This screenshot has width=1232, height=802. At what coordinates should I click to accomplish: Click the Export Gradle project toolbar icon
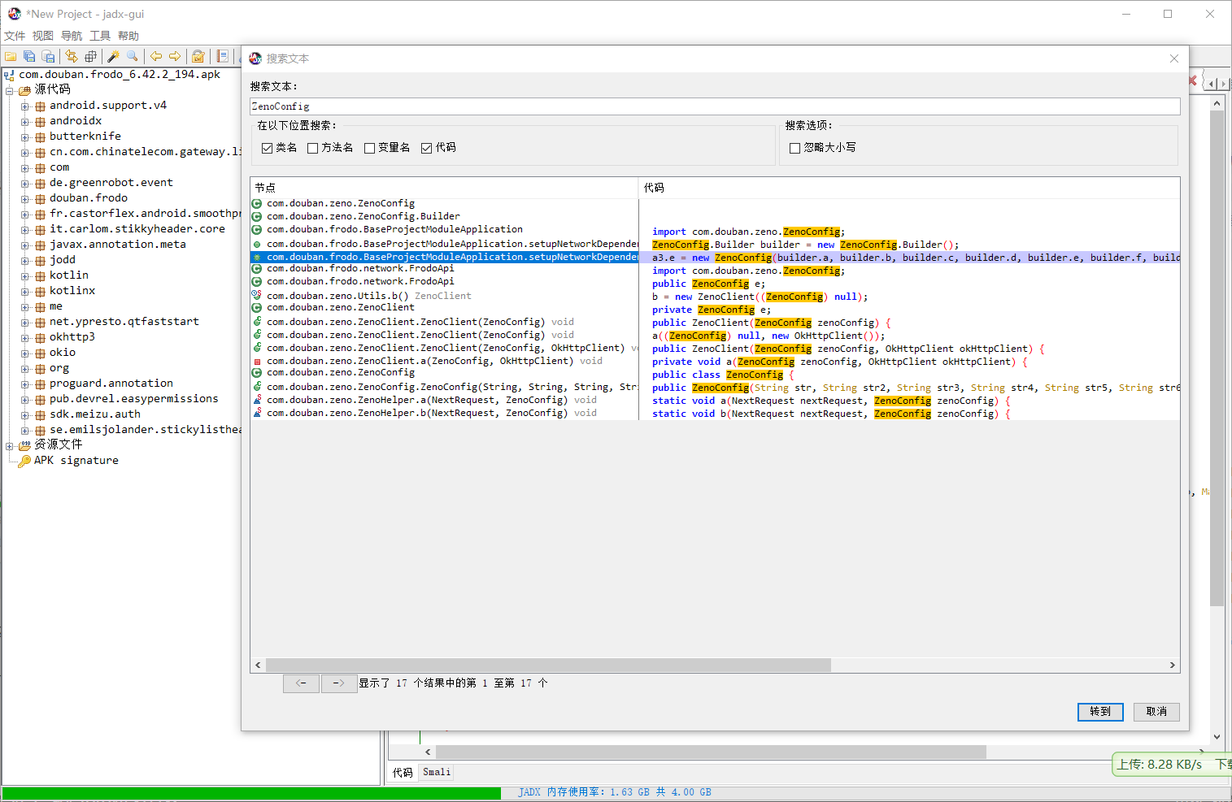(49, 56)
